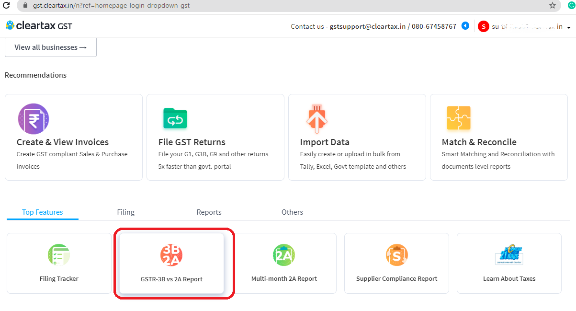Click the bookmark star in address bar
The height and width of the screenshot is (311, 576).
553,6
